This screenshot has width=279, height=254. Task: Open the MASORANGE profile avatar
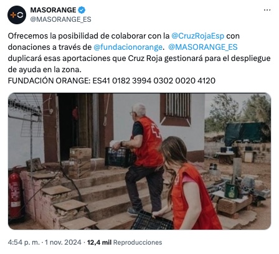click(x=17, y=15)
